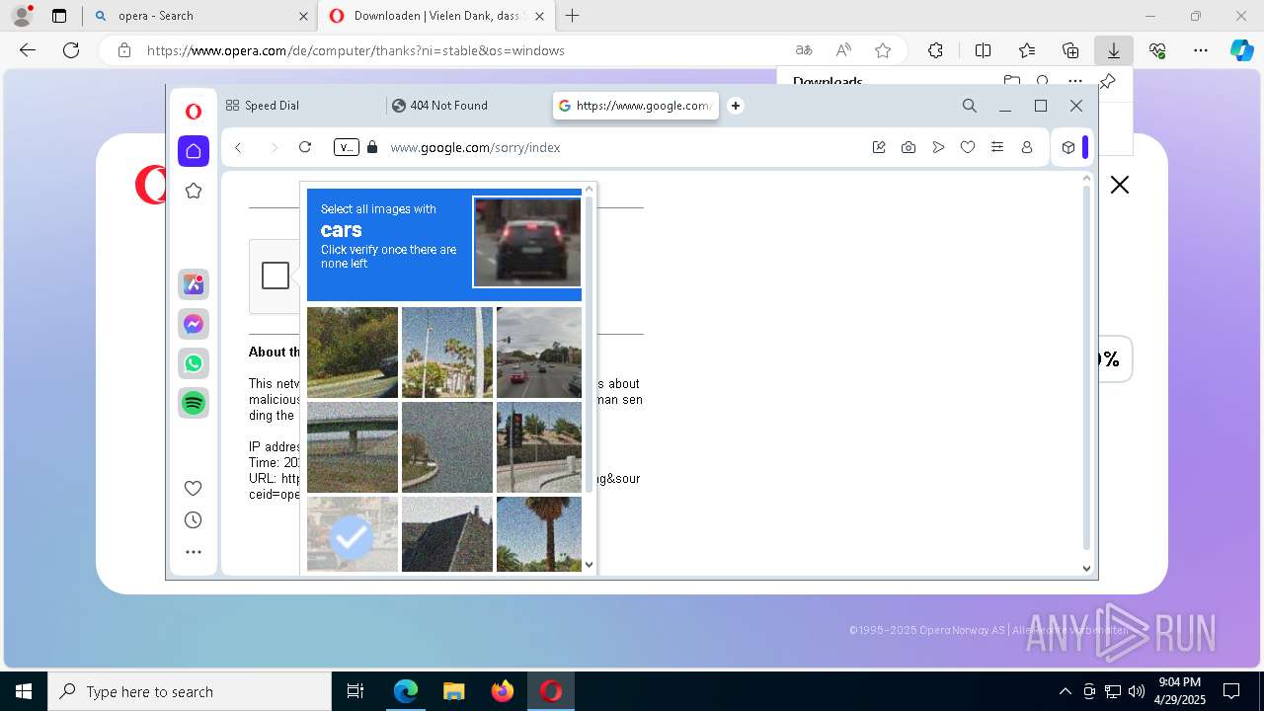Open Spotify in Opera sidebar
1264x711 pixels.
click(x=194, y=403)
